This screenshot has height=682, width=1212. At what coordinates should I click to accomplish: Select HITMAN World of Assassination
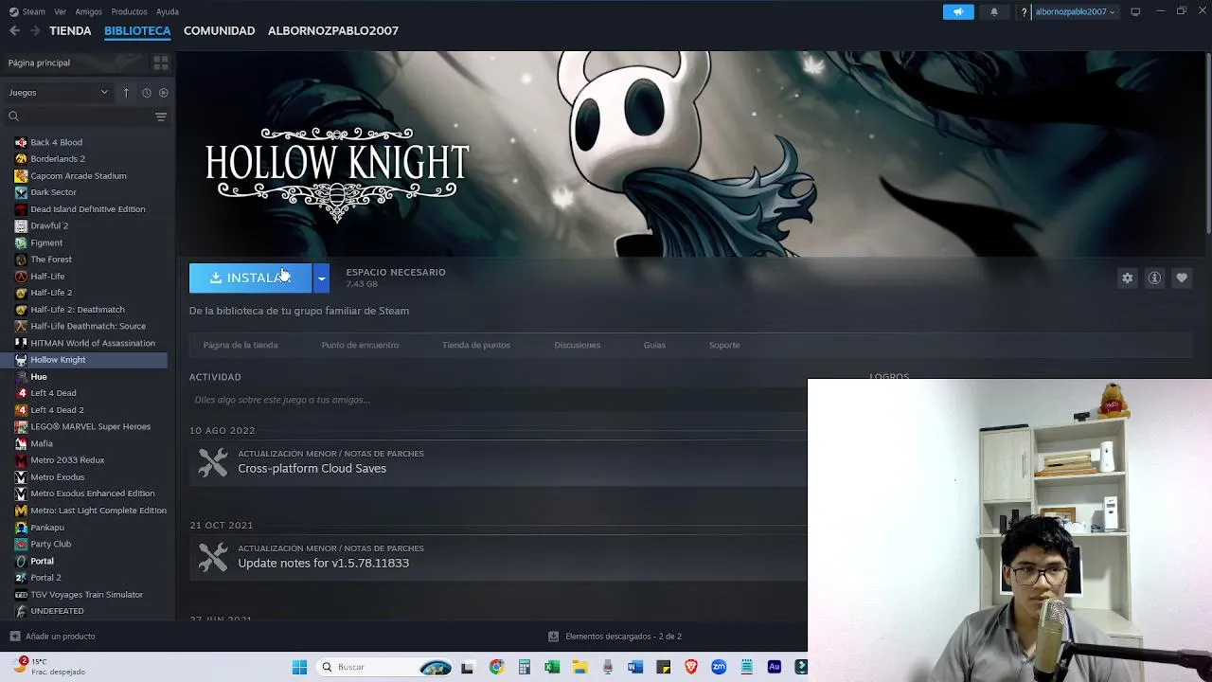click(x=93, y=343)
